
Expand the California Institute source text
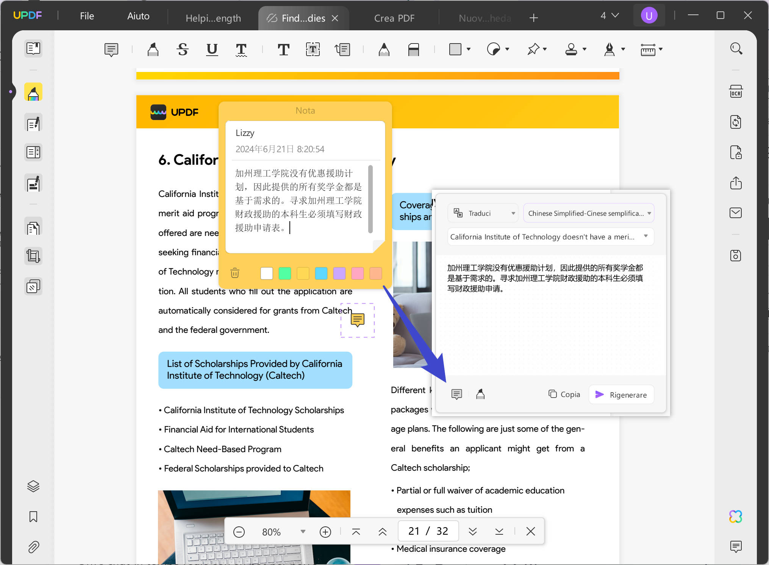[x=551, y=237]
